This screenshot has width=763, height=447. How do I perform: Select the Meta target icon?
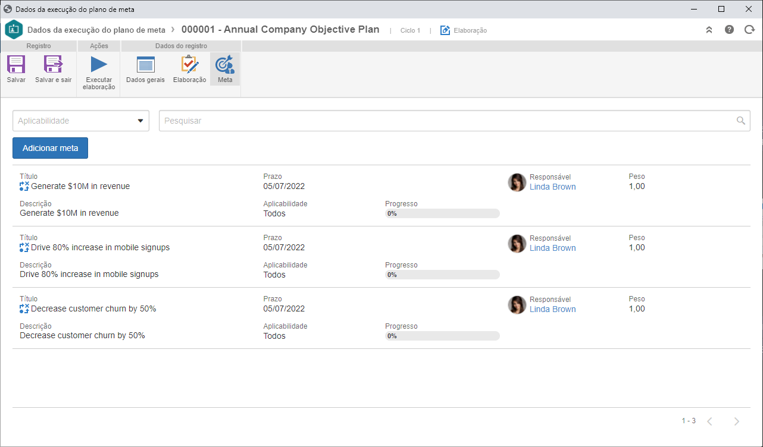pyautogui.click(x=225, y=64)
